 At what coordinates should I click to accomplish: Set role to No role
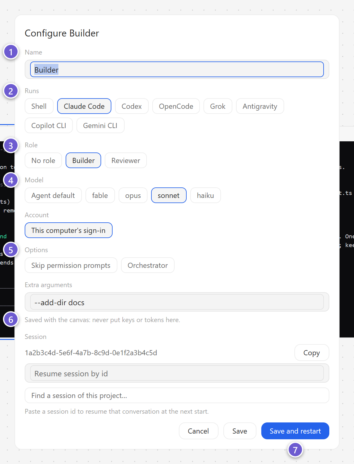[43, 161]
